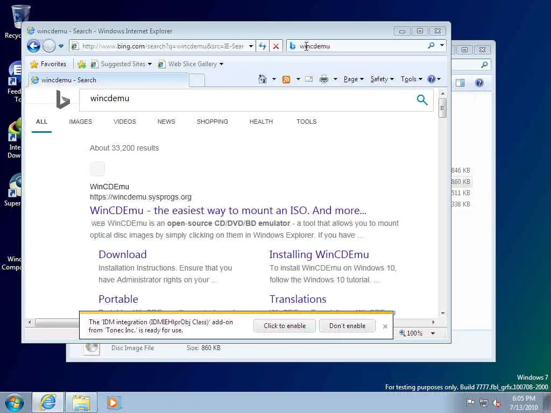Switch to VIDEOS results tab
The width and height of the screenshot is (551, 413).
[124, 122]
